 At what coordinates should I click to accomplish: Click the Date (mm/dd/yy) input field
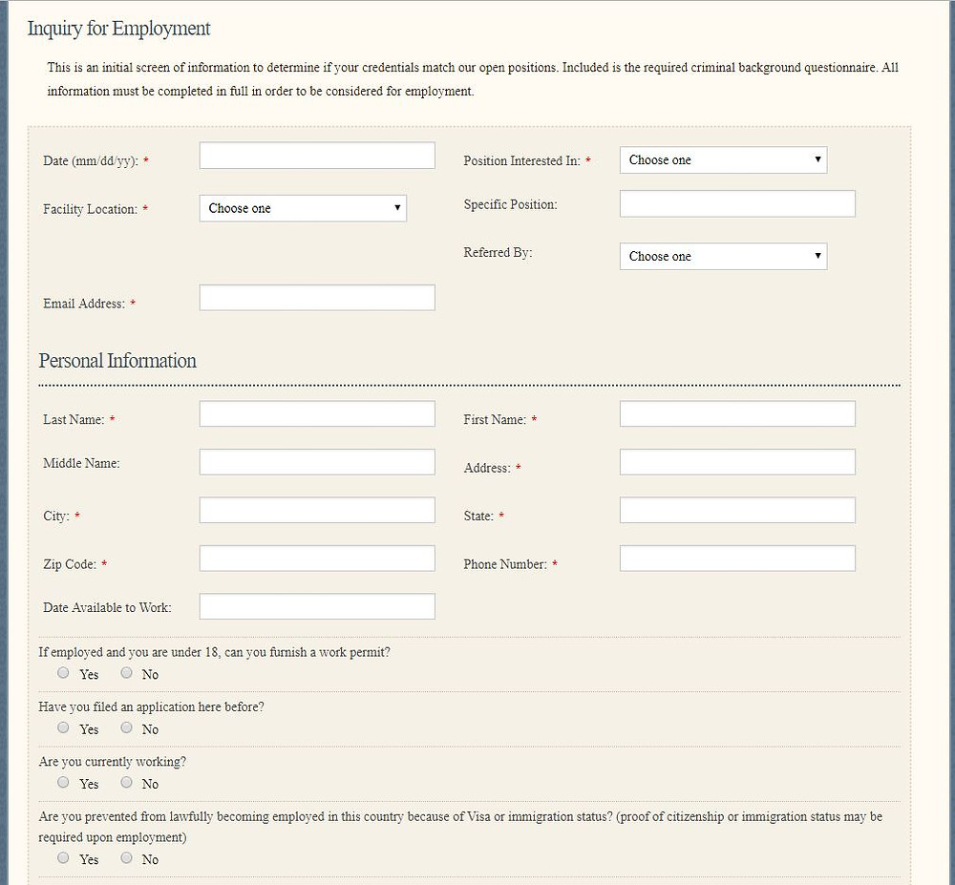(x=317, y=156)
